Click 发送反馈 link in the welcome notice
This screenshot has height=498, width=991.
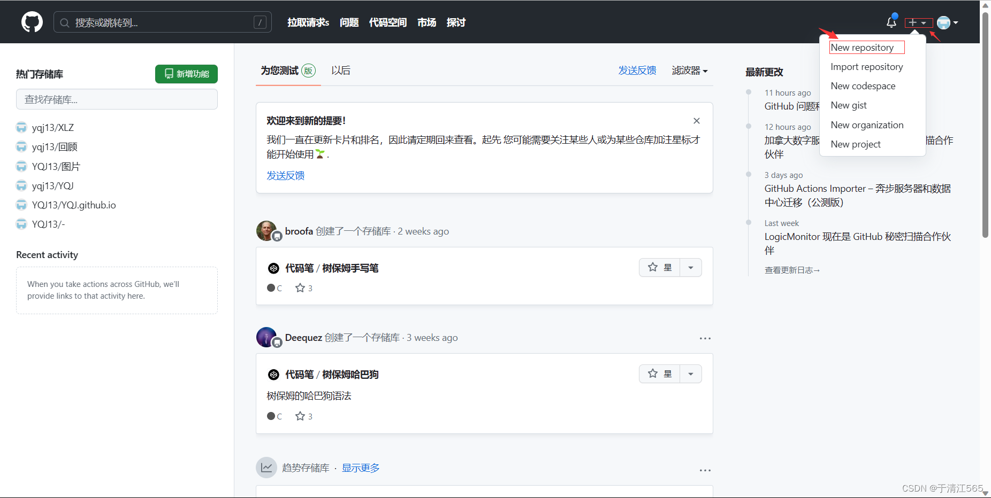(x=286, y=176)
